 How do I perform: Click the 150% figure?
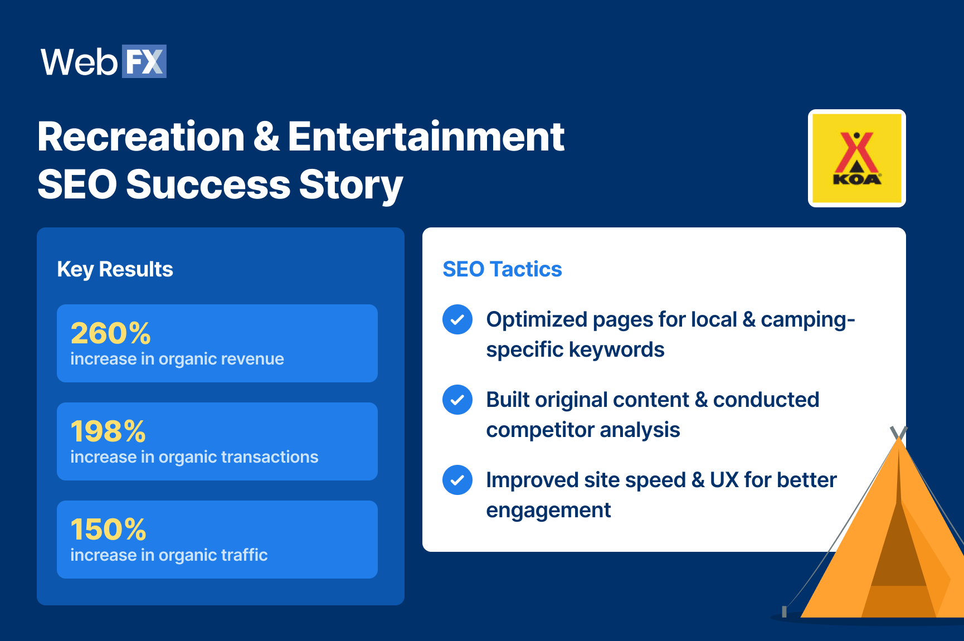point(108,530)
